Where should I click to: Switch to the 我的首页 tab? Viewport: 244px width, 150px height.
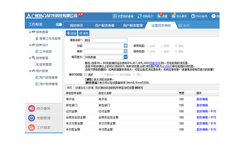coord(76,25)
